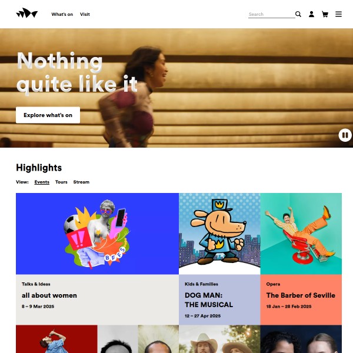This screenshot has width=353, height=353.
Task: Open the Dog Man cartoon thumbnail
Action: pyautogui.click(x=219, y=234)
